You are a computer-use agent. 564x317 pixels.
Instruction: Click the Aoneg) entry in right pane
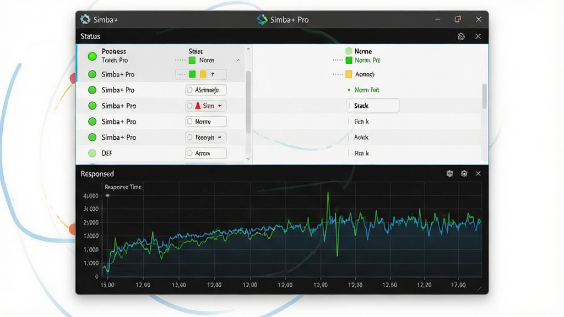coord(365,74)
